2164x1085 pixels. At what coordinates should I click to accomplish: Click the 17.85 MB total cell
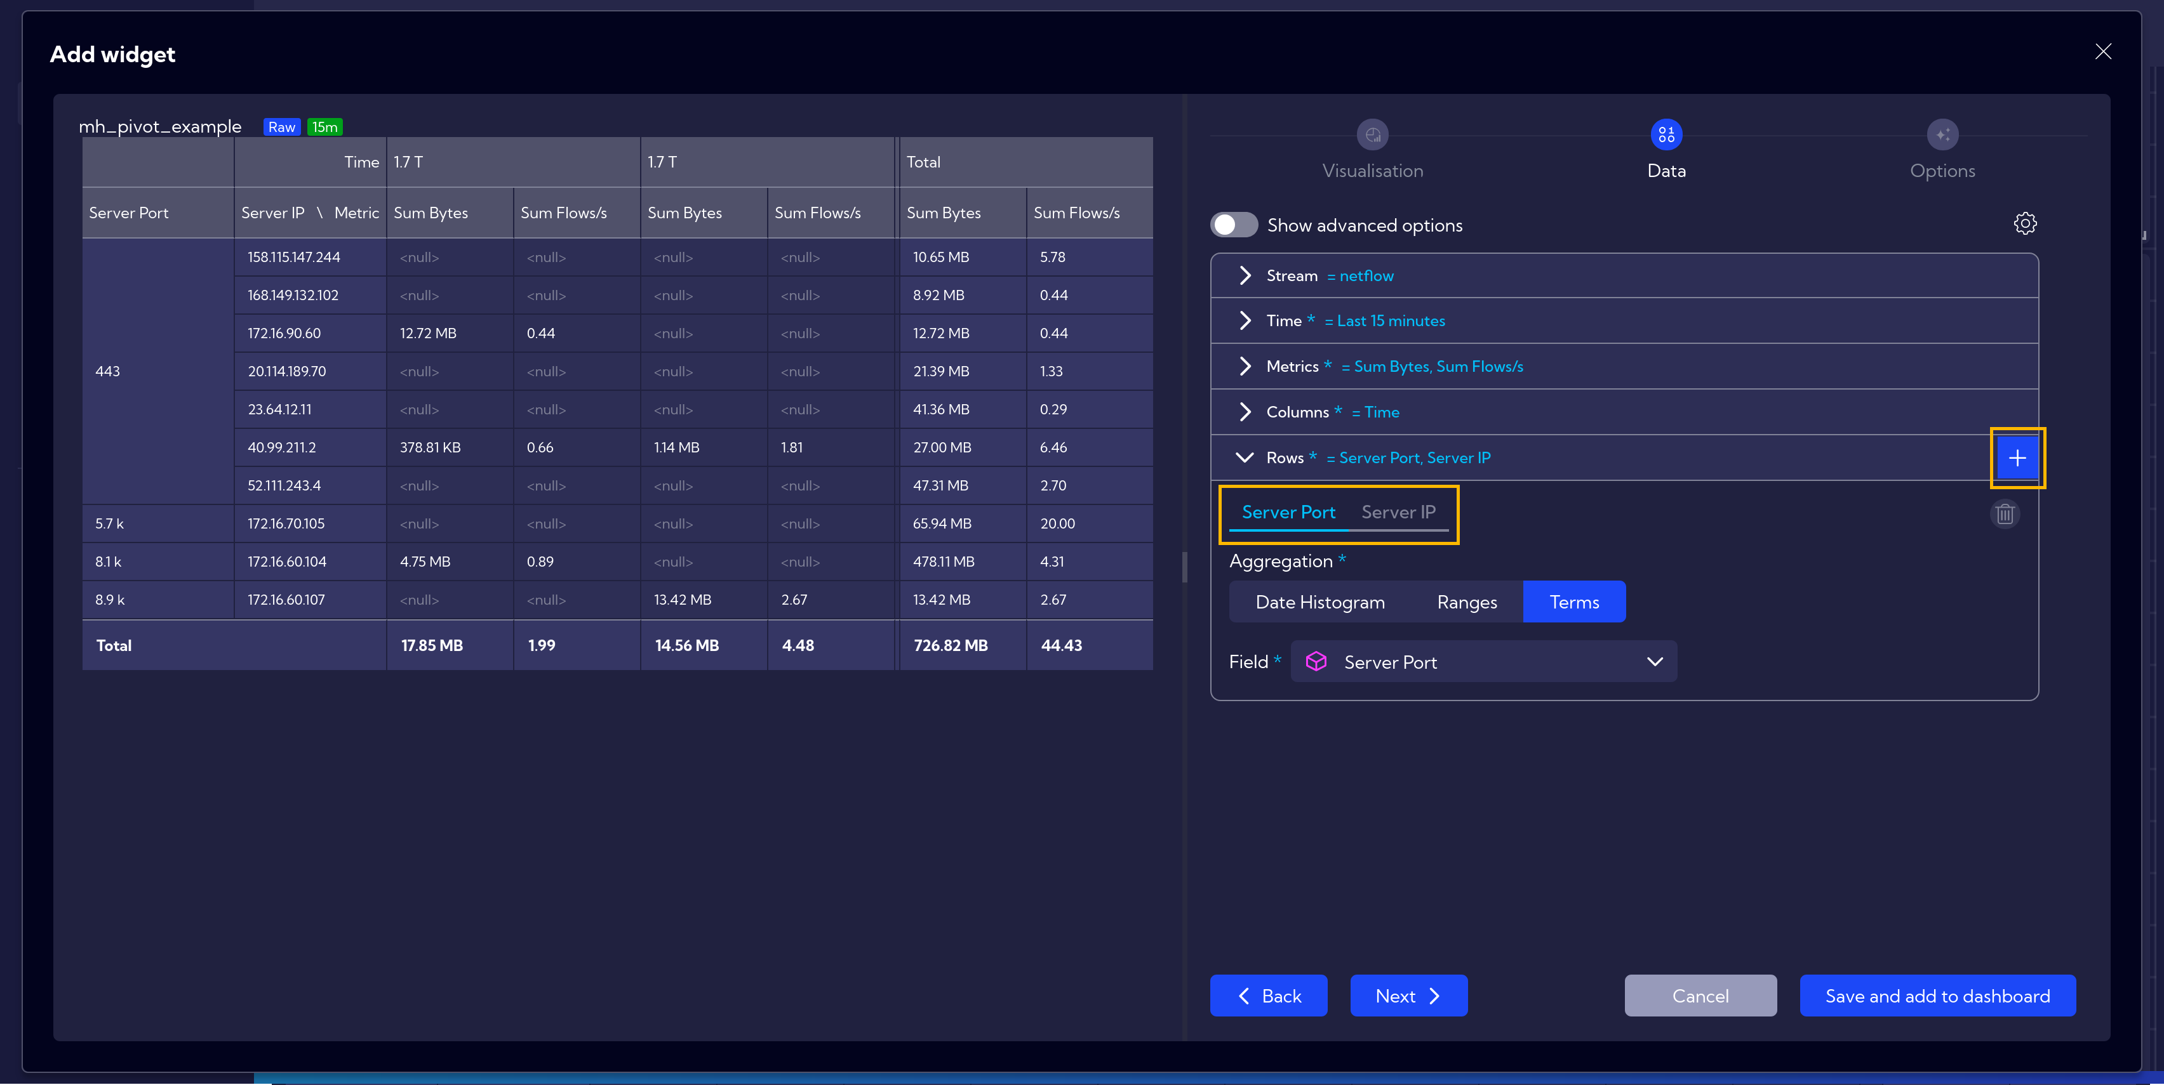pos(450,645)
